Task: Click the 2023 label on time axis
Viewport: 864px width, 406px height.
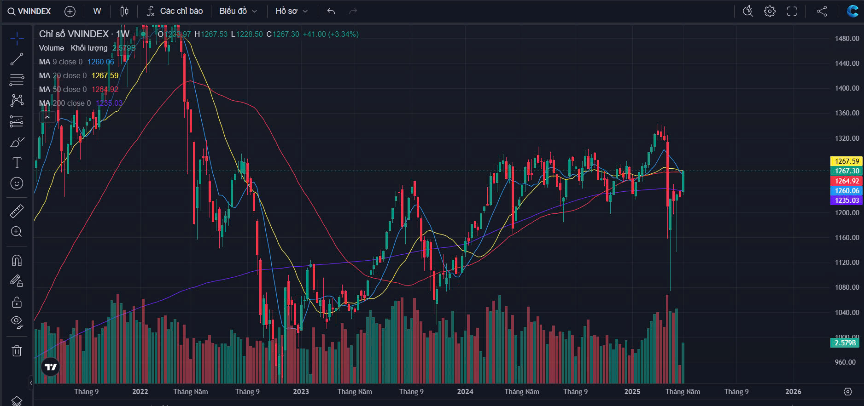Action: 301,392
